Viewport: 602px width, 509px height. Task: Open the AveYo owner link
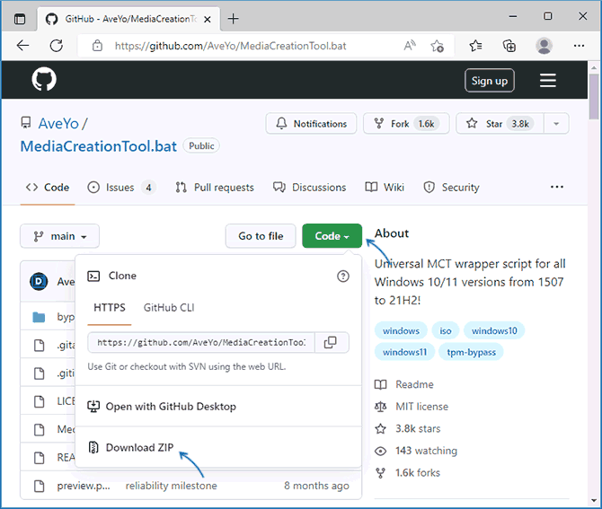click(x=58, y=124)
